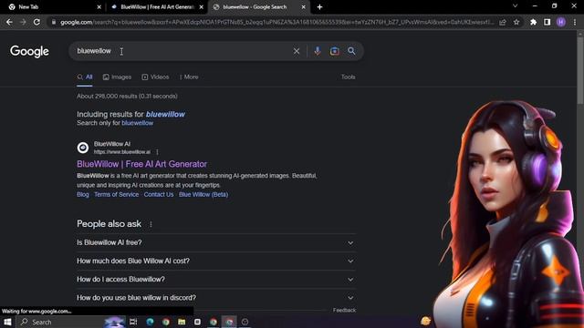Open the Terms of Service sitelink

click(116, 194)
